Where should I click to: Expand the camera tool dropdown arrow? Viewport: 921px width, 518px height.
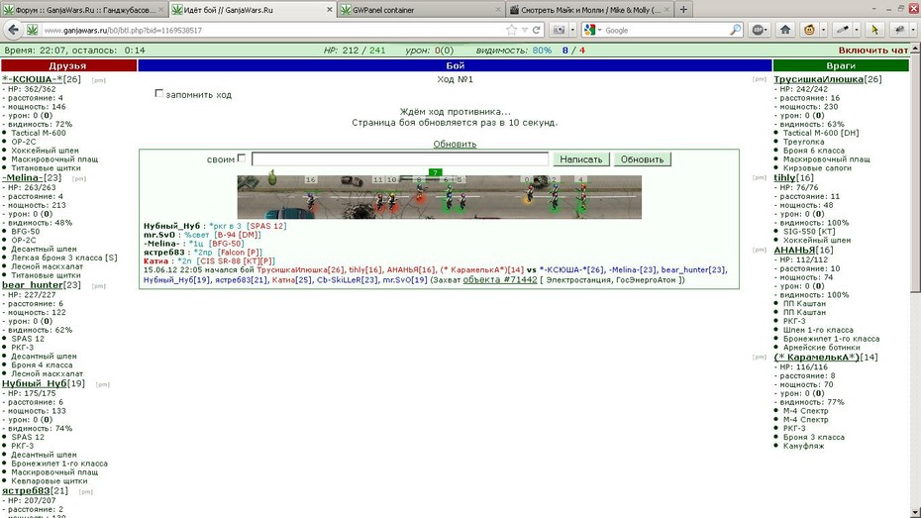(572, 30)
